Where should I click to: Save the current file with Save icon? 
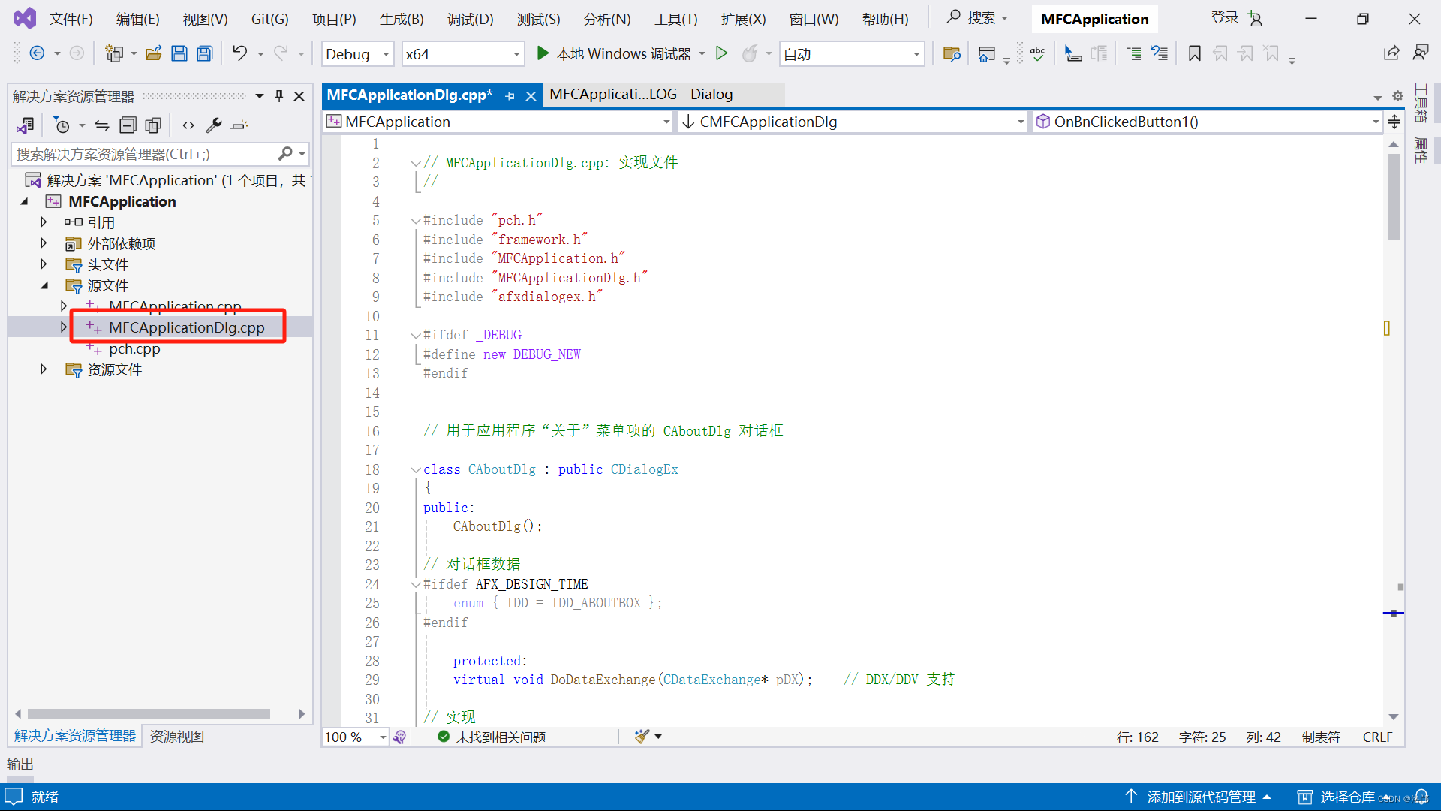(179, 53)
